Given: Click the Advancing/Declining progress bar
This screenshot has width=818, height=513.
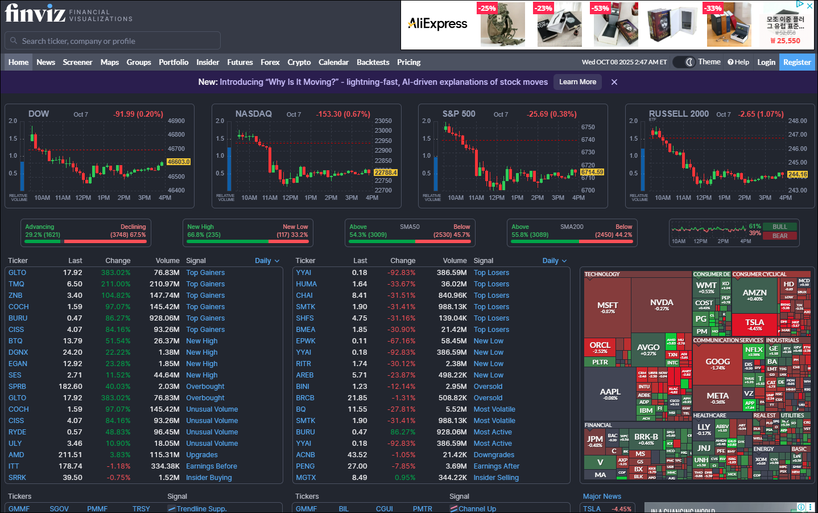Looking at the screenshot, I should (85, 241).
